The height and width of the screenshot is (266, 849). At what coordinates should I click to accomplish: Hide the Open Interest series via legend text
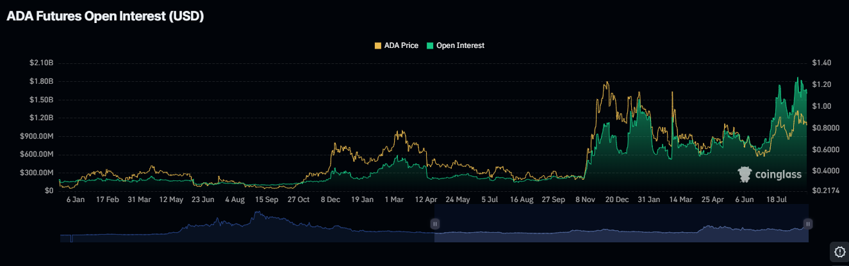(460, 45)
